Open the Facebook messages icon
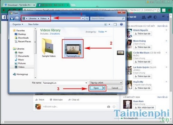173x125 pixels. click(x=149, y=17)
